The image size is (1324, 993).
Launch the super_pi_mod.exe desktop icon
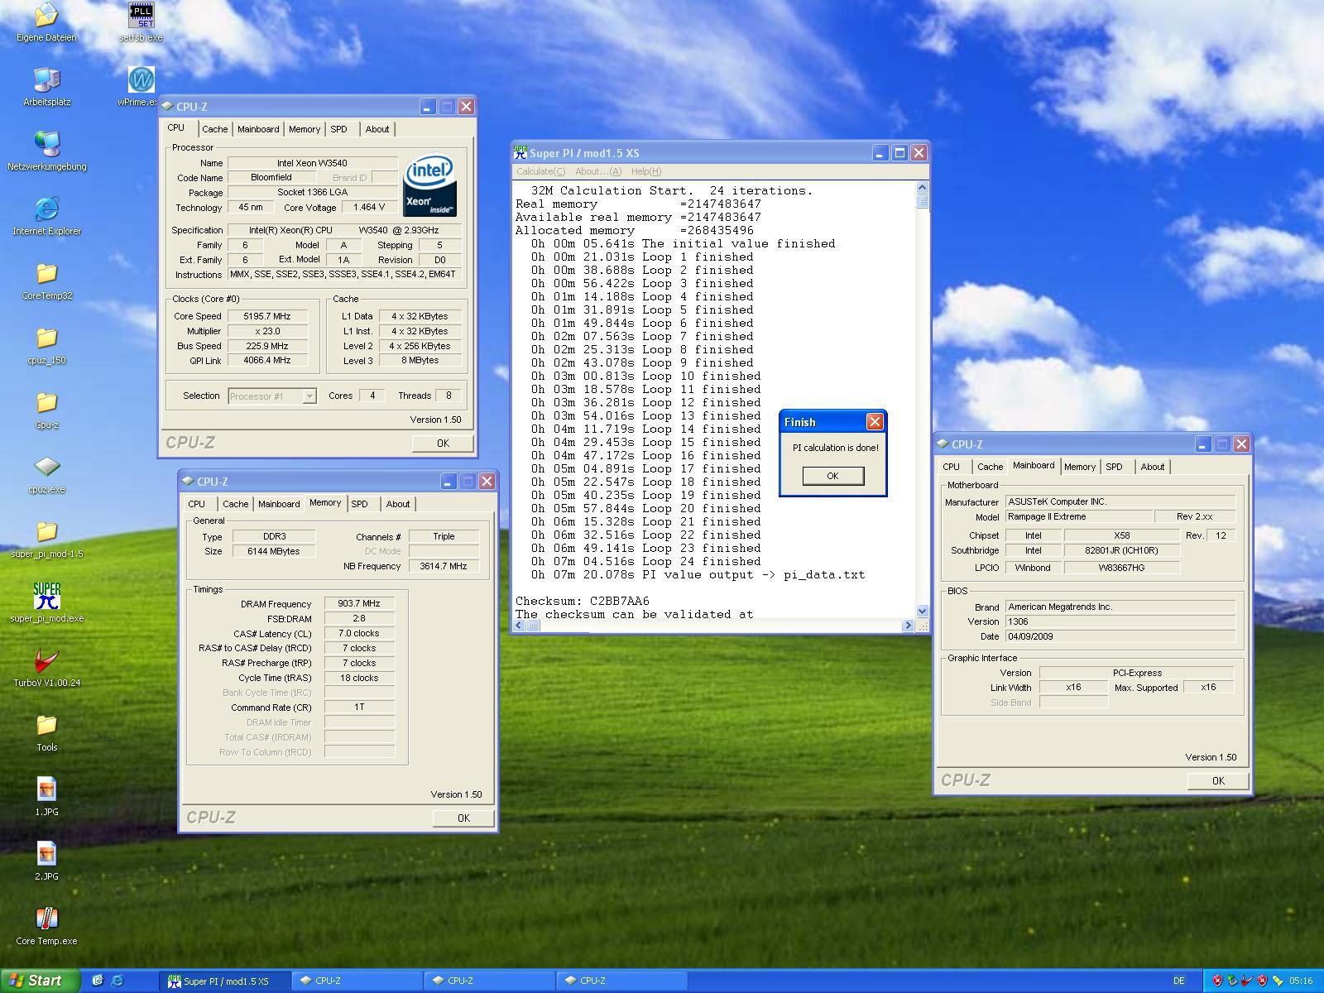(46, 602)
